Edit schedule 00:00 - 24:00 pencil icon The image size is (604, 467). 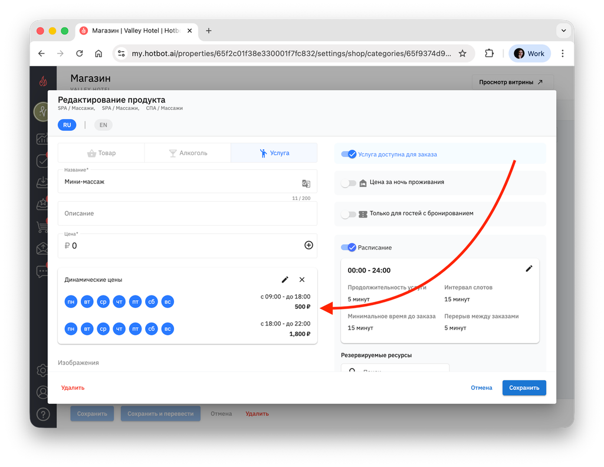coord(529,269)
